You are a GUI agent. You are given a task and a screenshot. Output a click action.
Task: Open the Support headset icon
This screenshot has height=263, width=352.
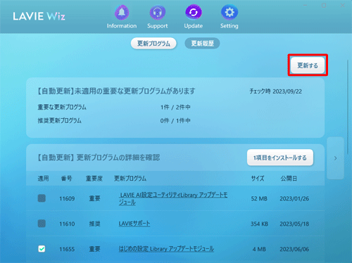coord(158,12)
